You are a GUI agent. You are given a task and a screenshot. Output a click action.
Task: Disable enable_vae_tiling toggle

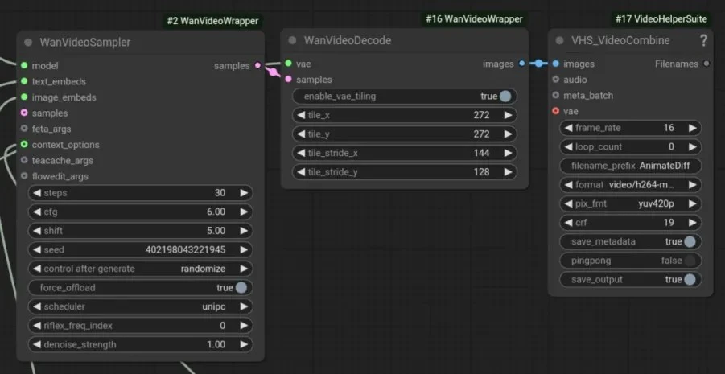pyautogui.click(x=505, y=96)
